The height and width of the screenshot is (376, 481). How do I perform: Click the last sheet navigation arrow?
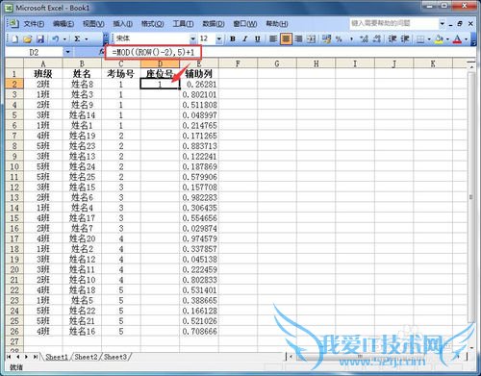coord(36,357)
